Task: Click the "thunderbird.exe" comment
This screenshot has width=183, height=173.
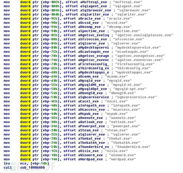Action: pyautogui.click(x=133, y=147)
